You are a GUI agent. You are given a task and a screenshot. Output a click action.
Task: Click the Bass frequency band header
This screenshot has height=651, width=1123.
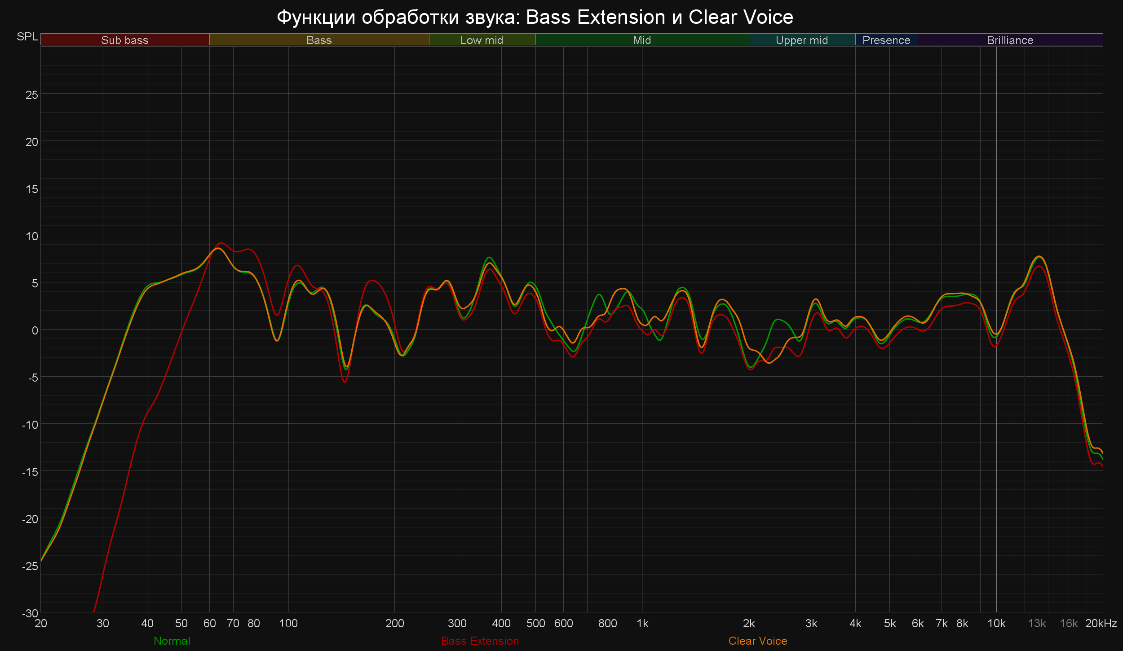pyautogui.click(x=319, y=40)
